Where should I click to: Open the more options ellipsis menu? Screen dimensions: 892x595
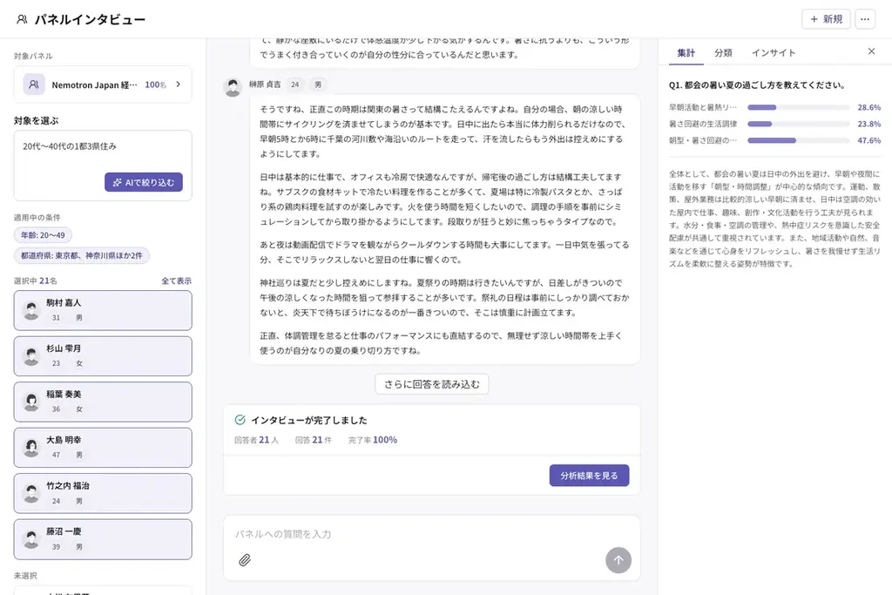pyautogui.click(x=865, y=19)
